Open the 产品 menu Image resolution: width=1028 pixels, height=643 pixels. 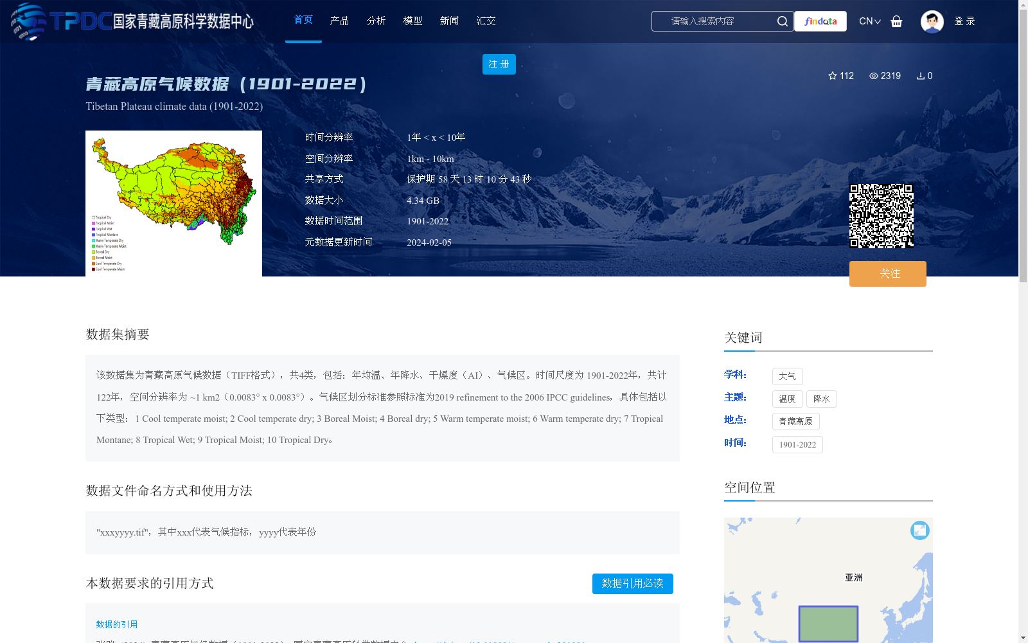[x=339, y=20]
